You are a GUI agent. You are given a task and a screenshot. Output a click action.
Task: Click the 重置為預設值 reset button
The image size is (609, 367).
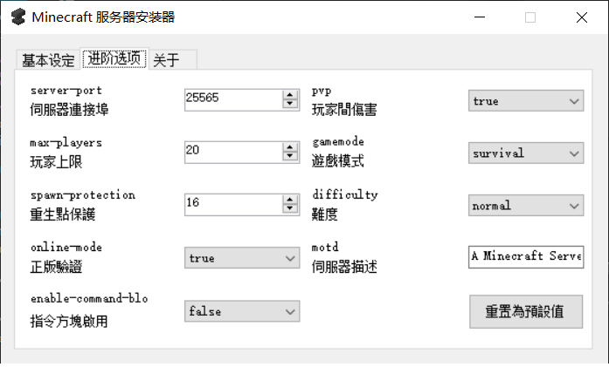click(x=526, y=311)
